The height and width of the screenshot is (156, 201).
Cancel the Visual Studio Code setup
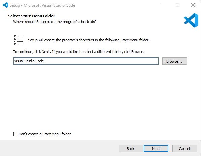(185, 149)
